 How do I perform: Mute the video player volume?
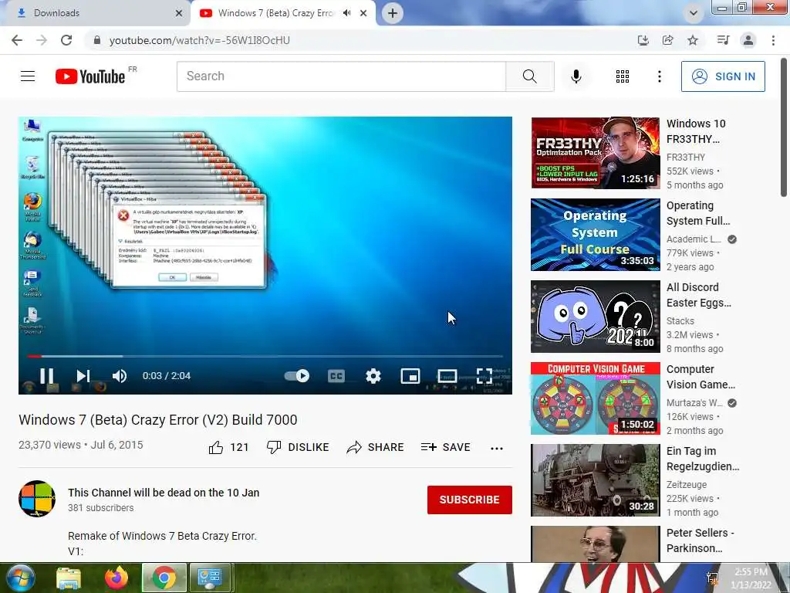coord(120,376)
